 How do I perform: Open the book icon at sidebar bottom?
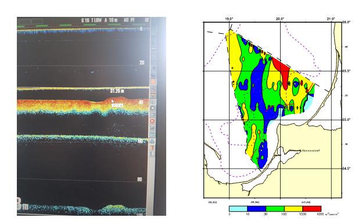coord(152,154)
